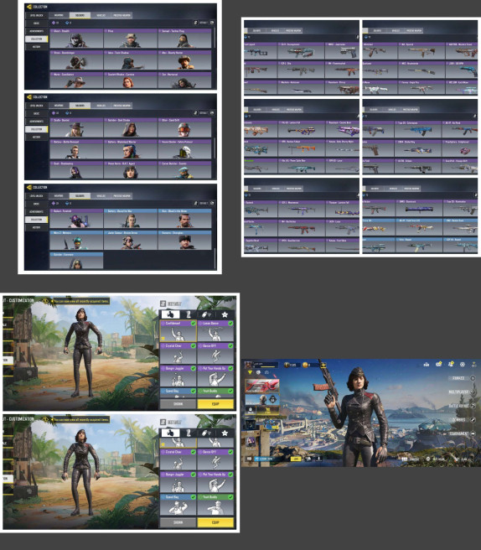
Task: Open Default sort dropdown in middle Collection screen
Action: coord(204,113)
